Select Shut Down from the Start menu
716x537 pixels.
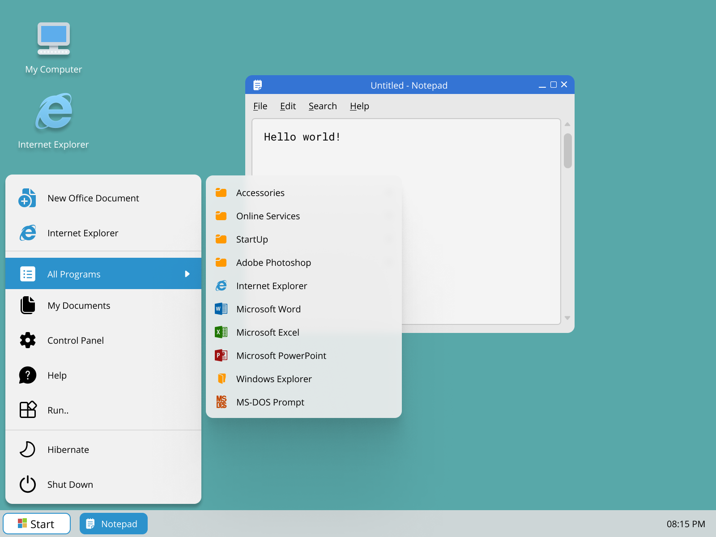click(70, 484)
